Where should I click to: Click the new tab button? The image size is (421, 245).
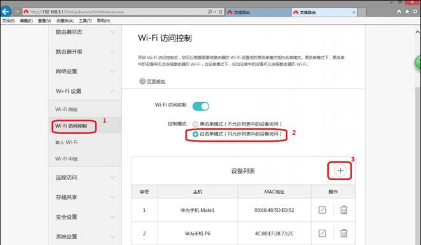362,12
